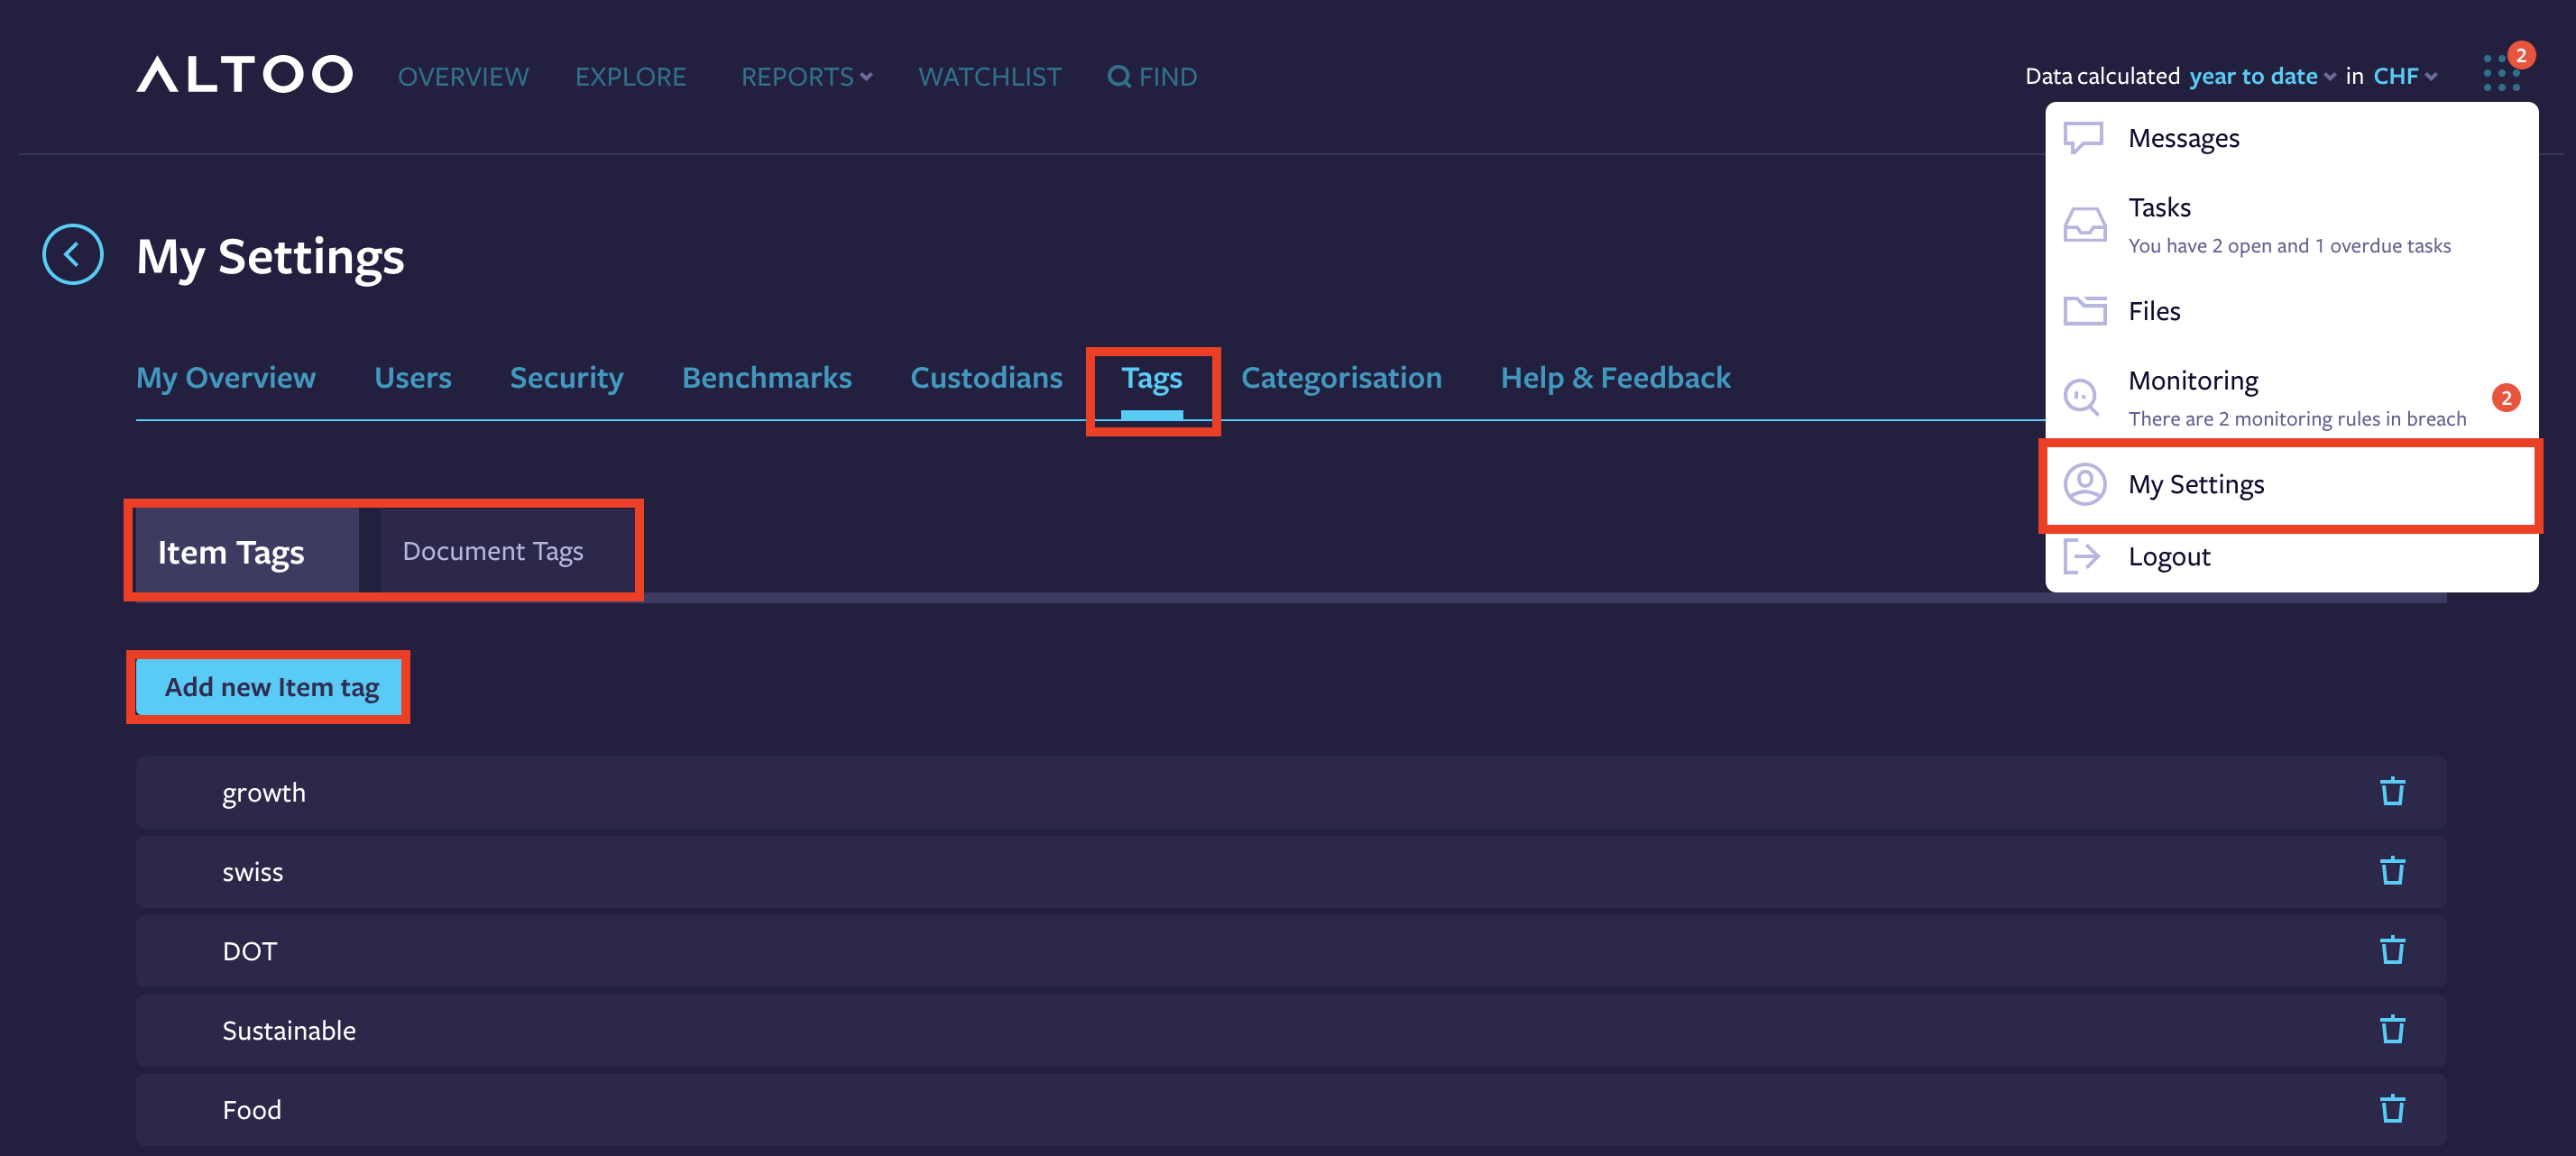The height and width of the screenshot is (1156, 2576).
Task: Delete the swiss tag
Action: coord(2392,870)
